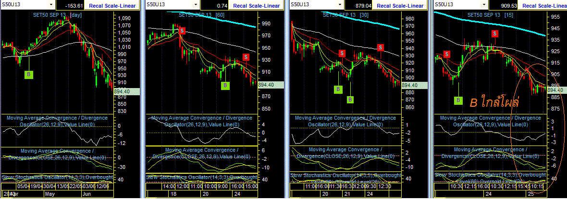567x201 pixels.
Task: Click the 14:00 time label in 60-minute chart
Action: pos(169,186)
